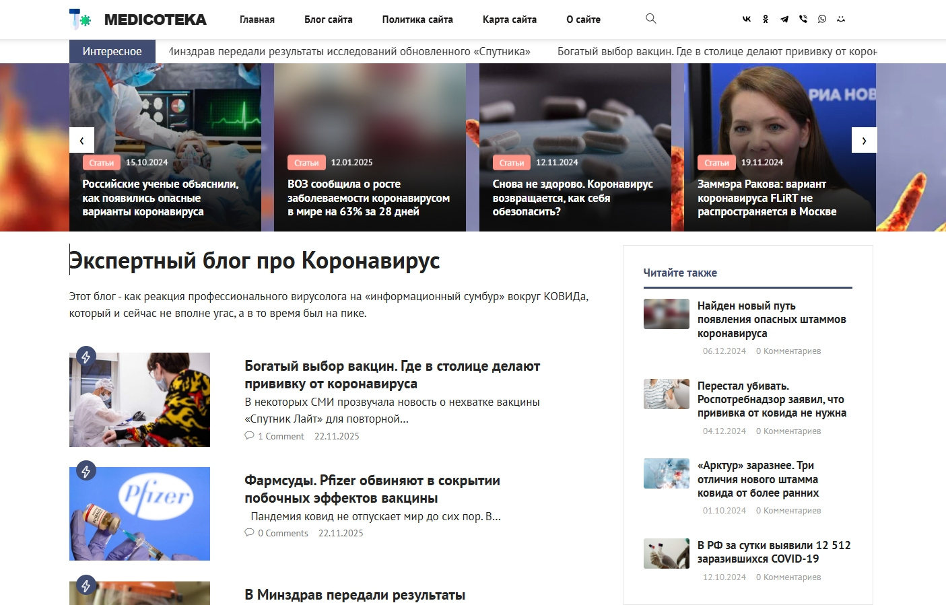946x605 pixels.
Task: Open the site search magnifier
Action: click(x=650, y=19)
